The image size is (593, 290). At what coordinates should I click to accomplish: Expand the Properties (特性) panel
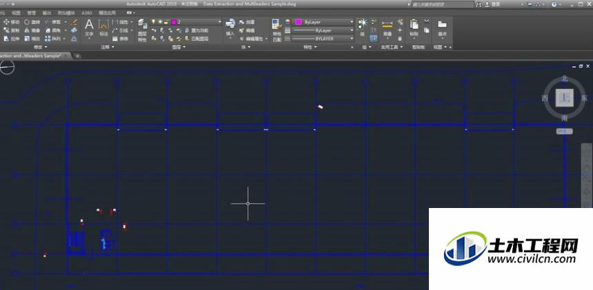310,48
